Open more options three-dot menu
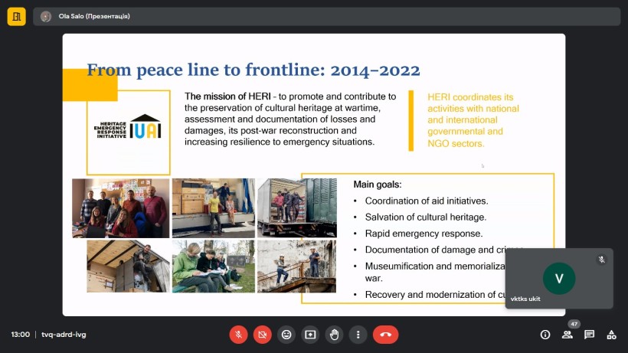The width and height of the screenshot is (628, 353). [x=358, y=335]
